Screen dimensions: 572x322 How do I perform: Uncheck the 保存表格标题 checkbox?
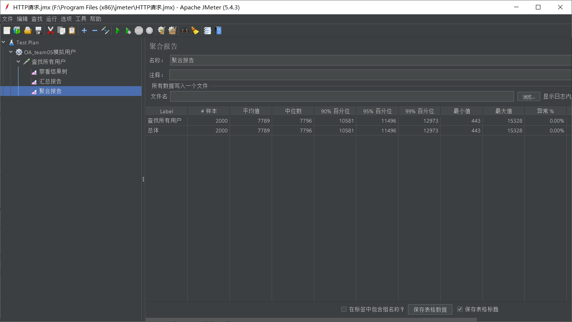point(460,309)
